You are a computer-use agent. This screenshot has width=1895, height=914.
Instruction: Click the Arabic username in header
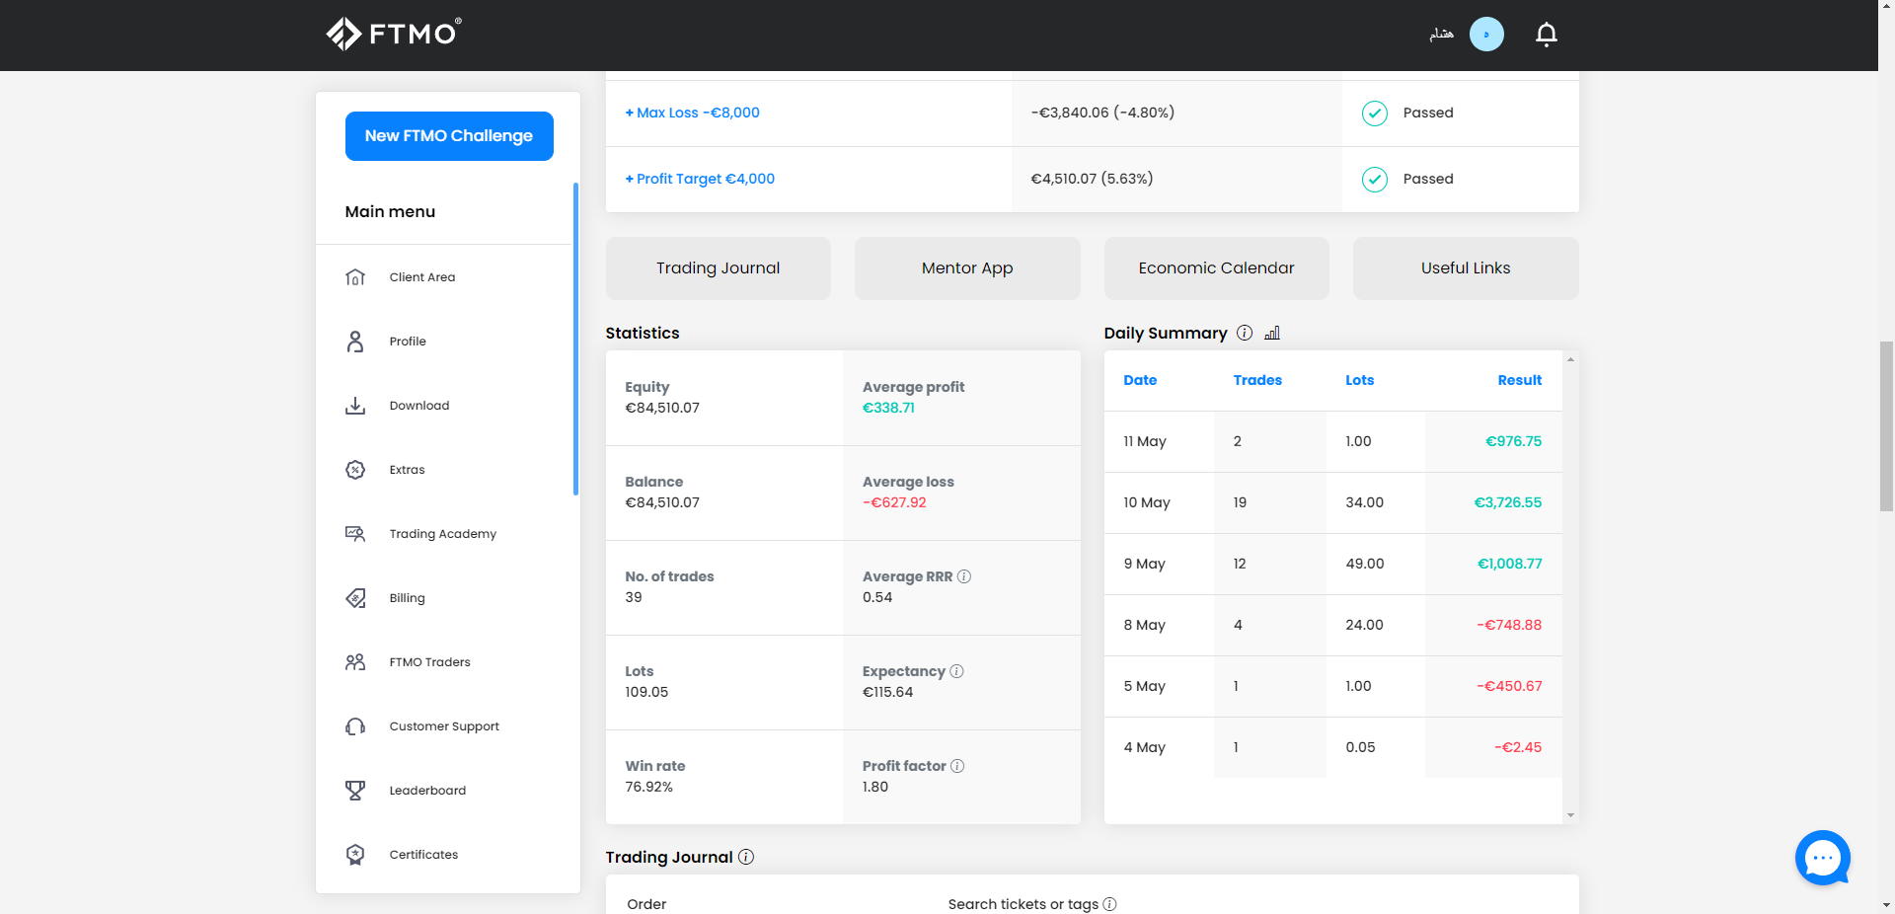(x=1442, y=35)
